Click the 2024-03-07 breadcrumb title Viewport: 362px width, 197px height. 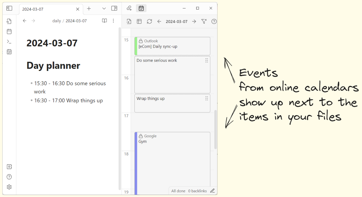point(76,21)
